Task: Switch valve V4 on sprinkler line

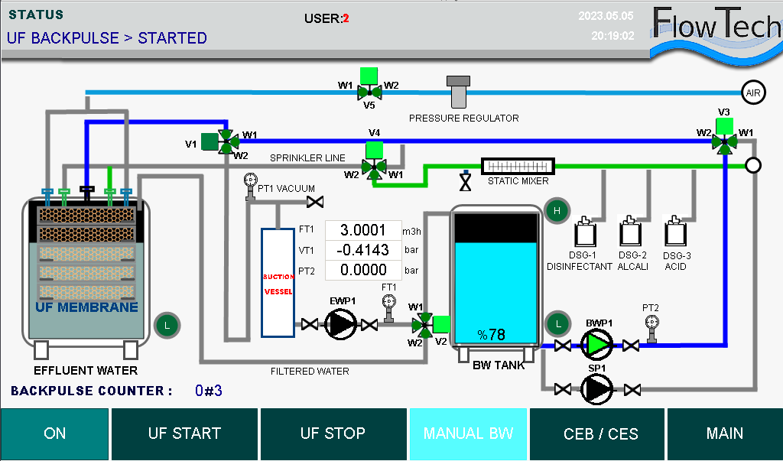Action: point(374,165)
